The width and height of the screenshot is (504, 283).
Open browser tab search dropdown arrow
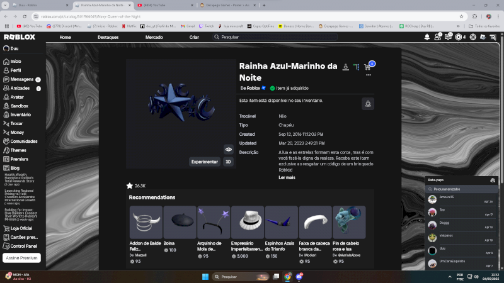tap(5, 5)
